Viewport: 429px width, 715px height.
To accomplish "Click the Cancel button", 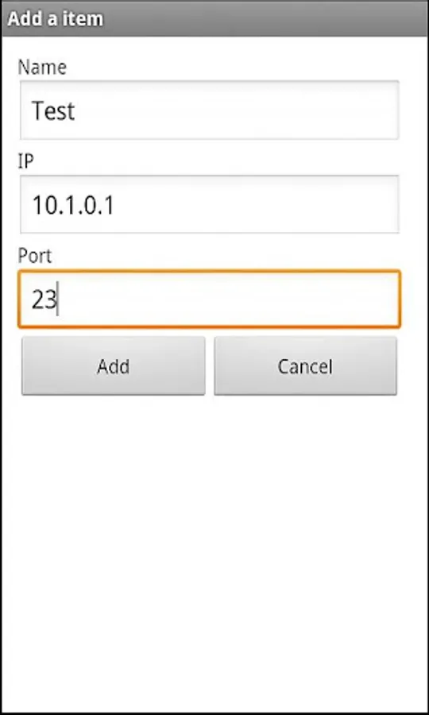I will click(305, 365).
